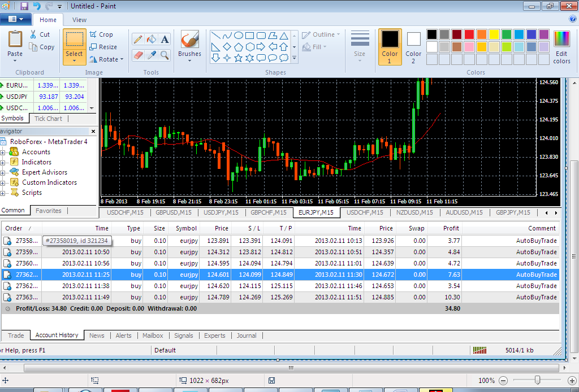Screen dimensions: 579x392
Task: Click the Paste clipboard icon
Action: click(x=15, y=39)
